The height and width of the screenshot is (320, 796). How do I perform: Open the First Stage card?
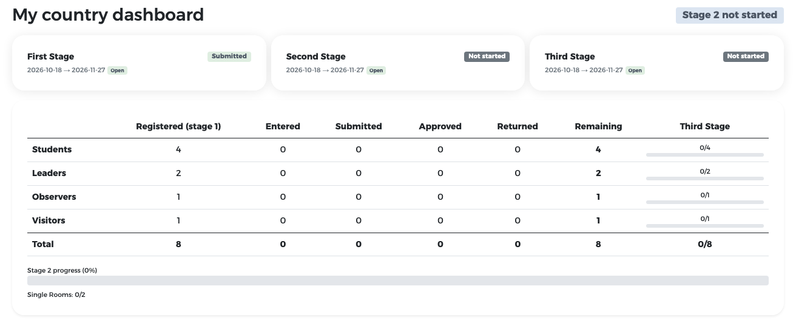[x=139, y=63]
